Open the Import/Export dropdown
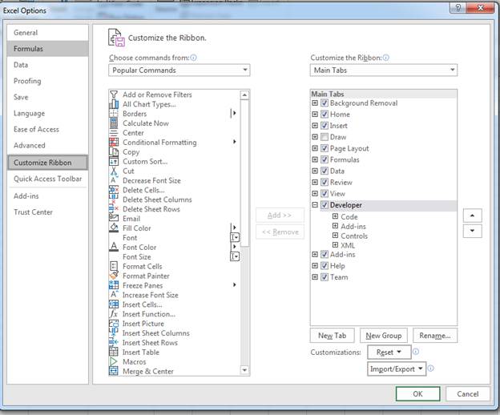500x415 pixels. pyautogui.click(x=397, y=369)
